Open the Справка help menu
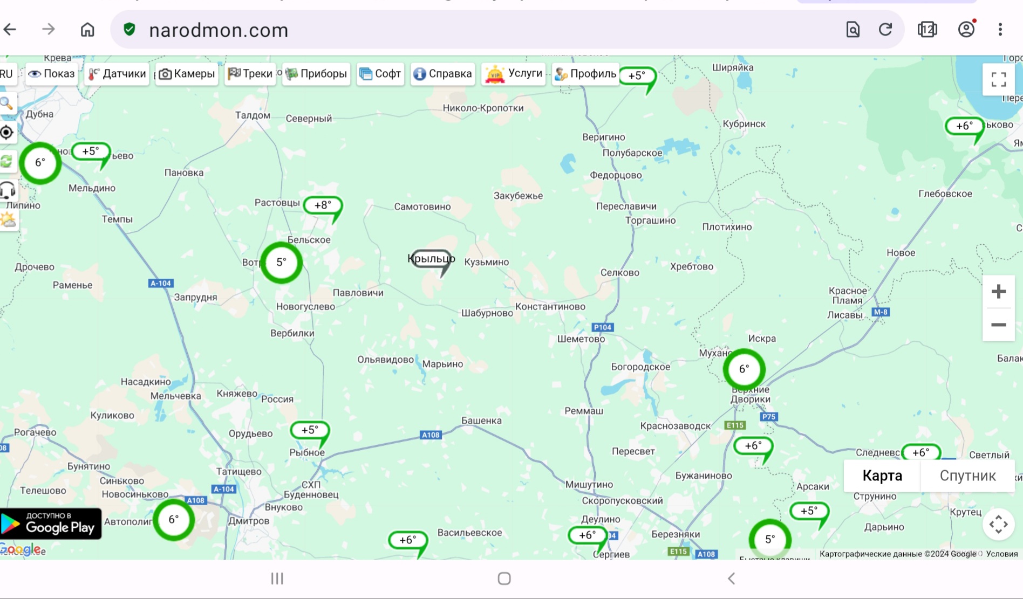This screenshot has width=1023, height=599. (442, 74)
